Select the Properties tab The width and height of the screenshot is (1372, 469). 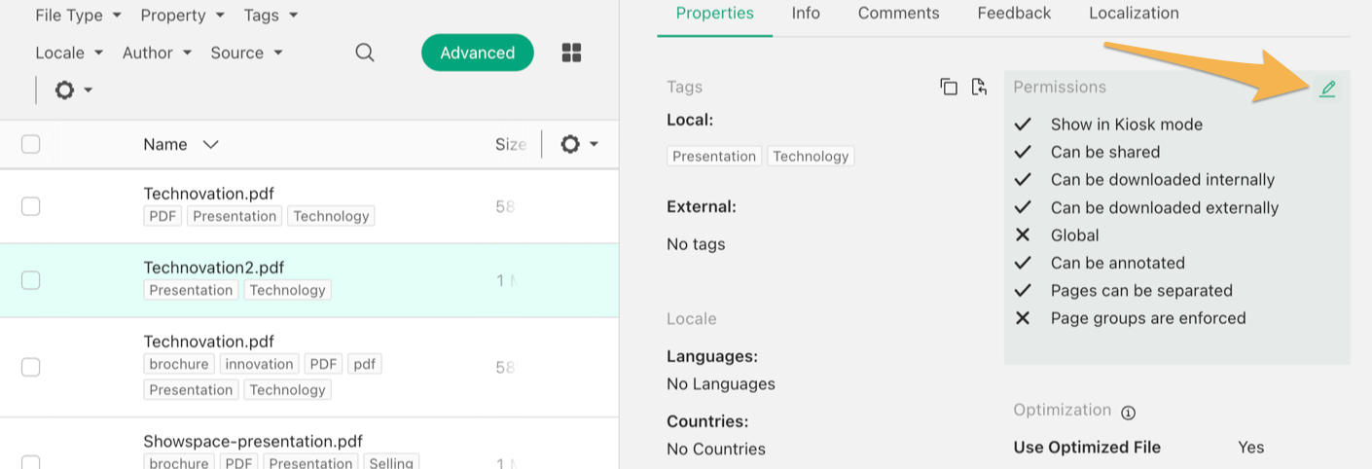click(x=715, y=14)
